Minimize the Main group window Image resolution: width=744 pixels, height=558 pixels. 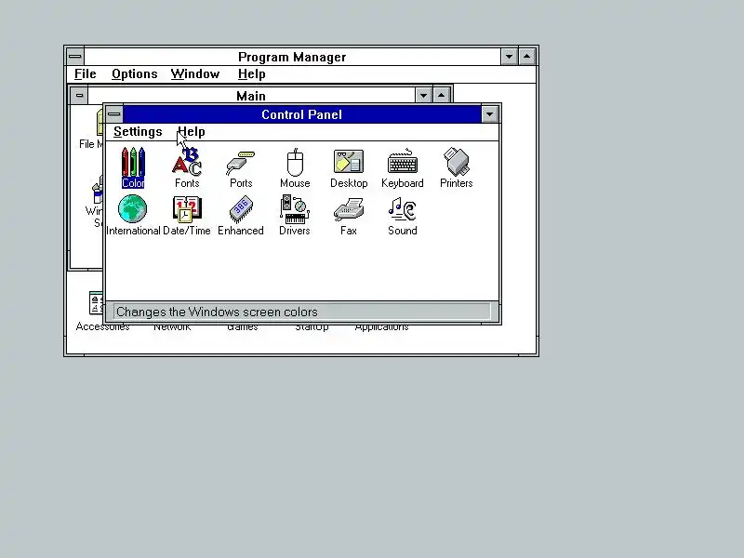pos(423,96)
